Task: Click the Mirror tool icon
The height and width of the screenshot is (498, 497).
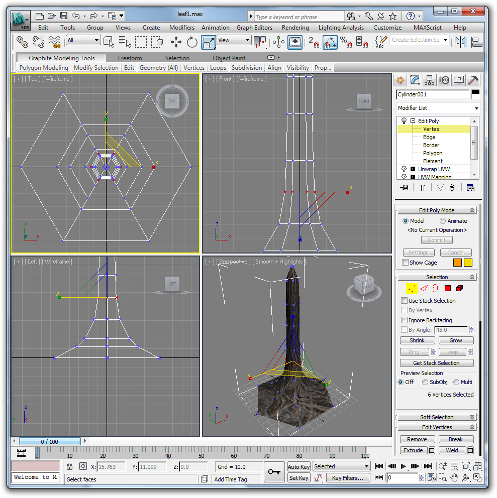Action: pyautogui.click(x=460, y=42)
